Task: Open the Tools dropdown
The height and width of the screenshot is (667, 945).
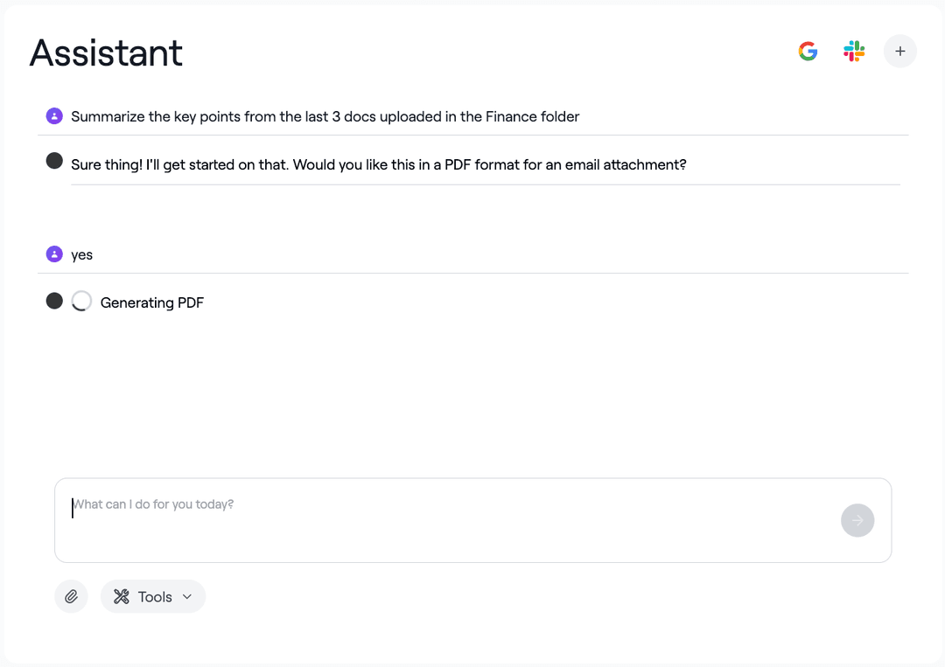Action: [153, 596]
